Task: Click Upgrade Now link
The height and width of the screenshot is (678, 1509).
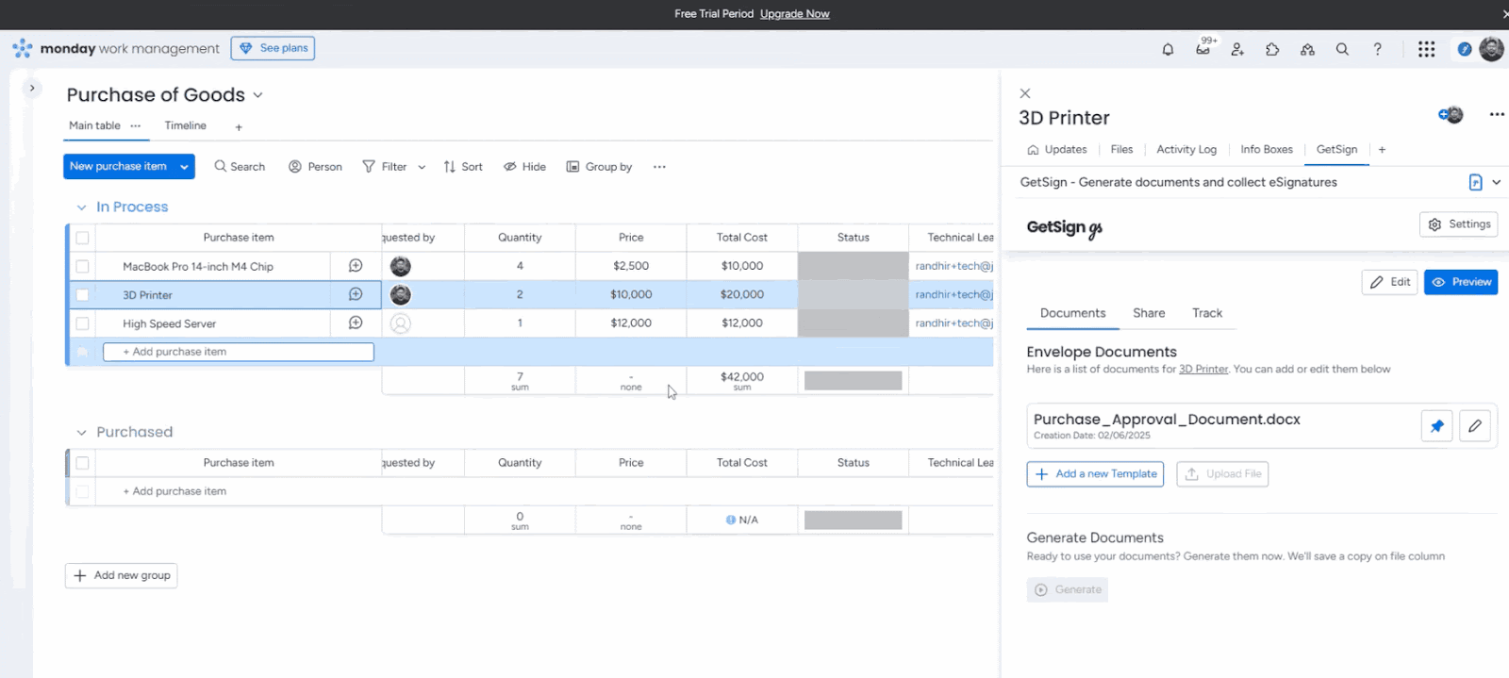Action: click(x=795, y=14)
